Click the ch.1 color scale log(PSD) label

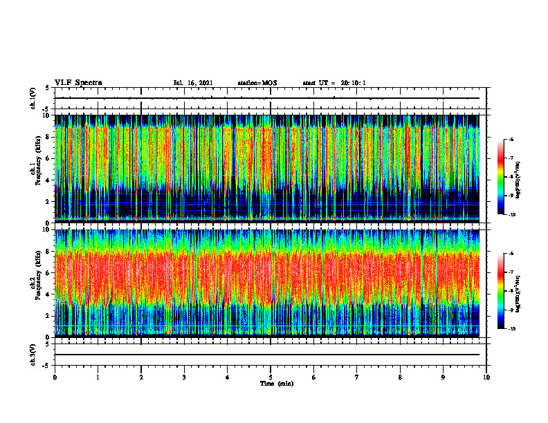point(518,180)
